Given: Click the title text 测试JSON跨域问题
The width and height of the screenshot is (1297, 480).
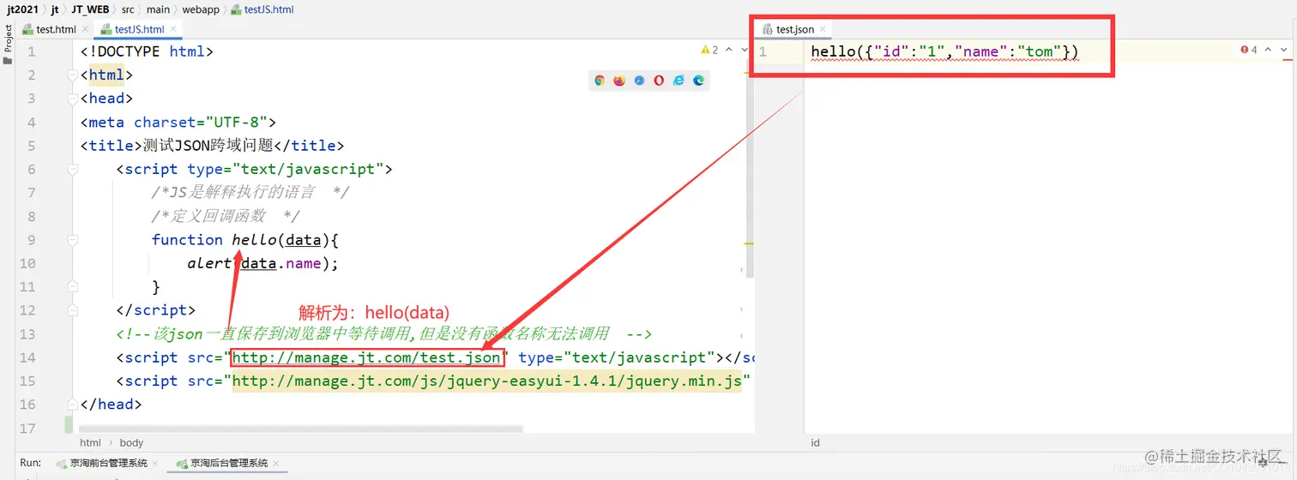Looking at the screenshot, I should tap(208, 146).
